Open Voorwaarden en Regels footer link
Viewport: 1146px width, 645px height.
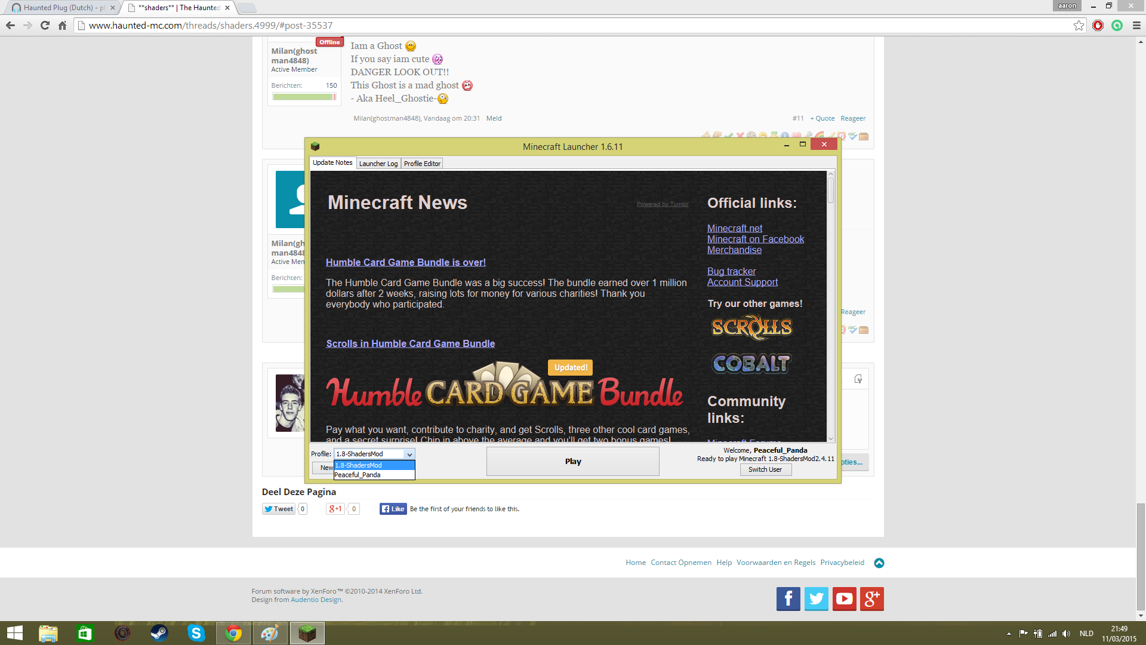click(776, 563)
